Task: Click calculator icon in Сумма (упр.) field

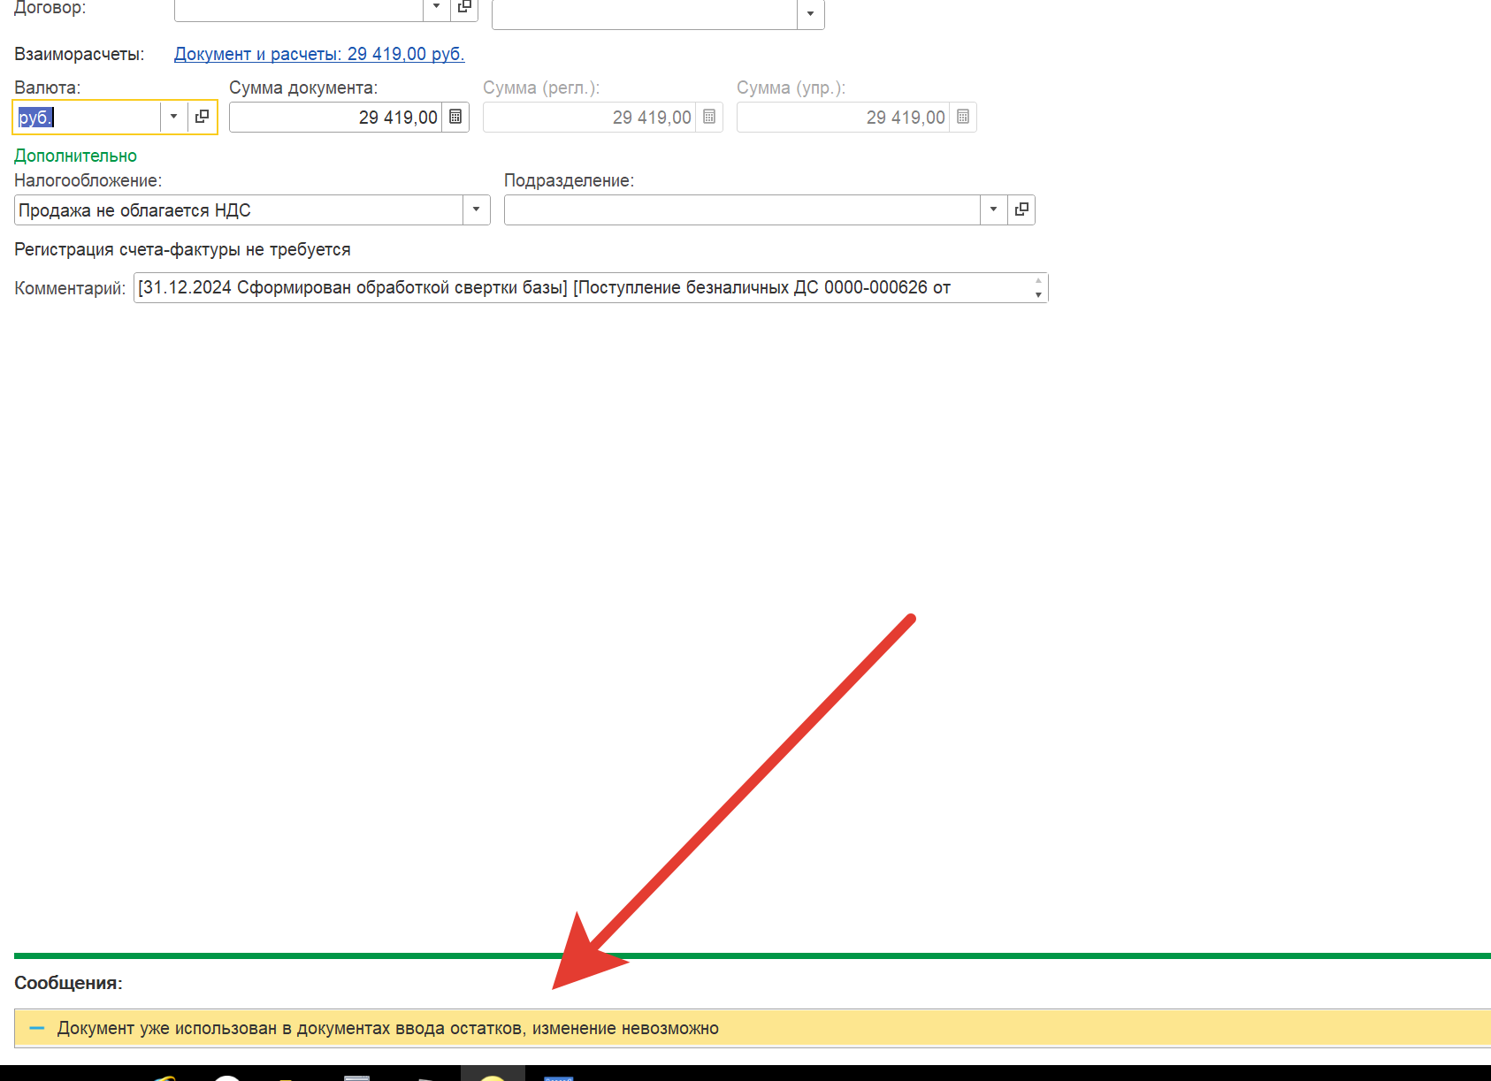Action: pyautogui.click(x=963, y=117)
